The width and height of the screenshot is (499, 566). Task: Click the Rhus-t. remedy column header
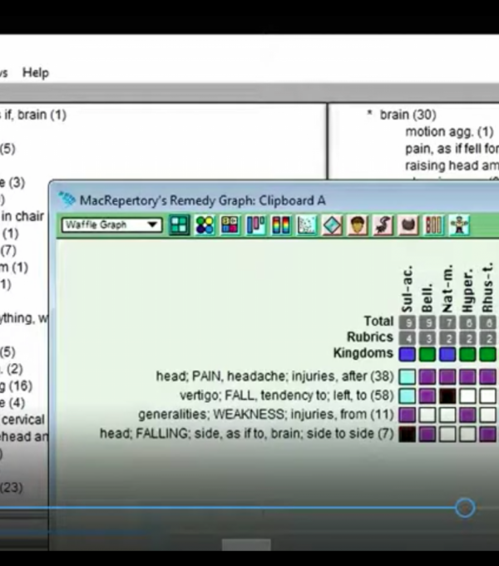488,288
